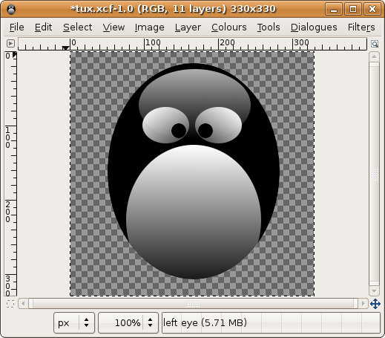
Task: Open the Image menu
Action: [x=149, y=27]
